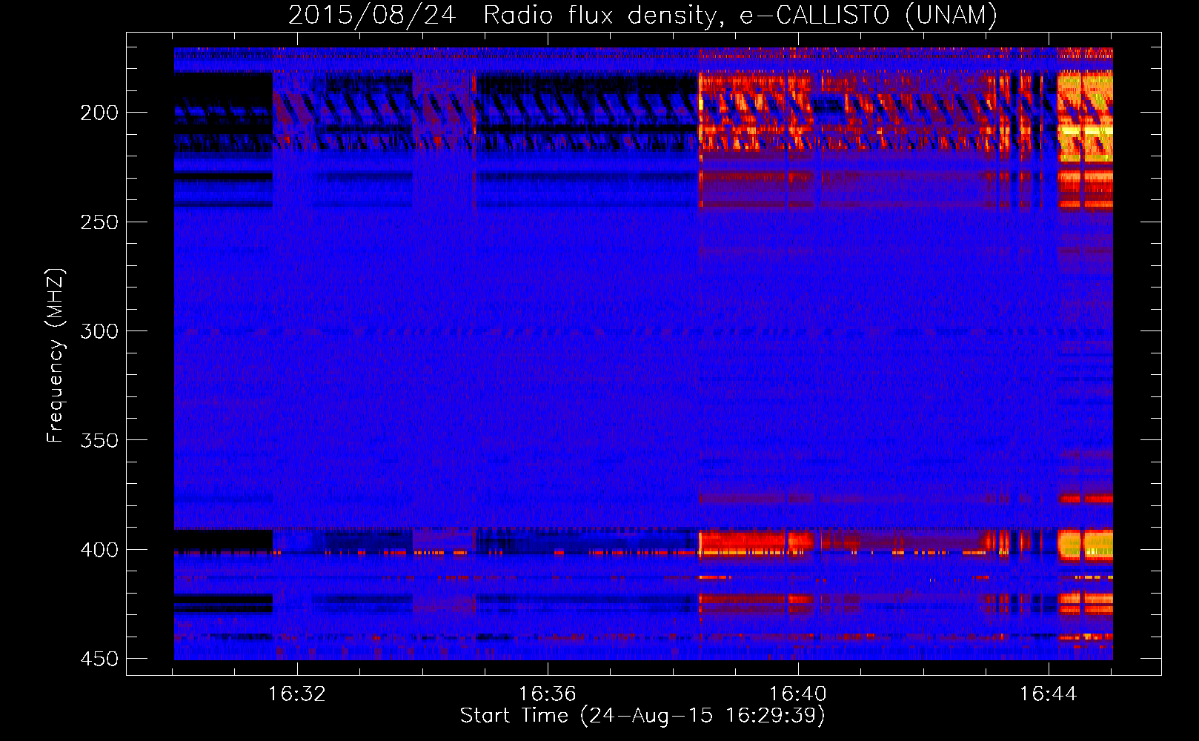Image resolution: width=1199 pixels, height=741 pixels.
Task: Click the 'Start Time (24-Aug-15 16:29:39)' label
Action: tap(642, 716)
